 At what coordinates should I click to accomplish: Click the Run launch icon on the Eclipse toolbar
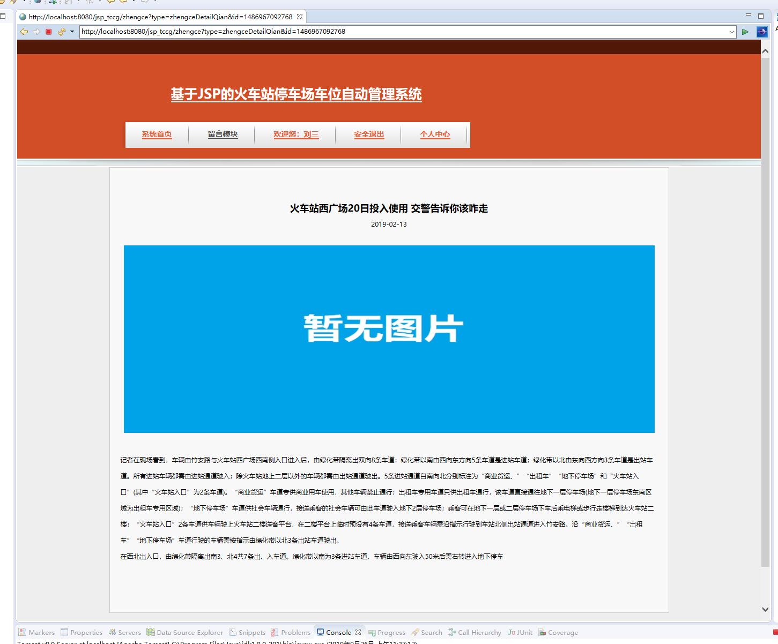tap(53, 3)
